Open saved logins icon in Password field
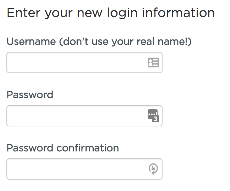This screenshot has width=230, height=191. click(x=153, y=116)
